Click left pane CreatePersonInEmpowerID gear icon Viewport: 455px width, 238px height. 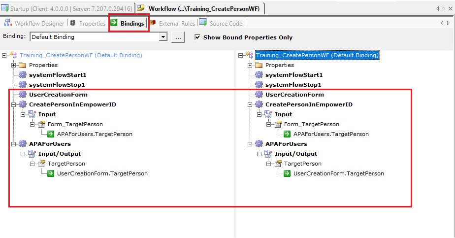(x=23, y=104)
